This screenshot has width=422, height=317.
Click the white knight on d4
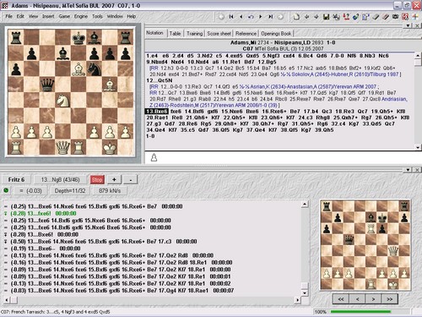pyautogui.click(x=62, y=101)
